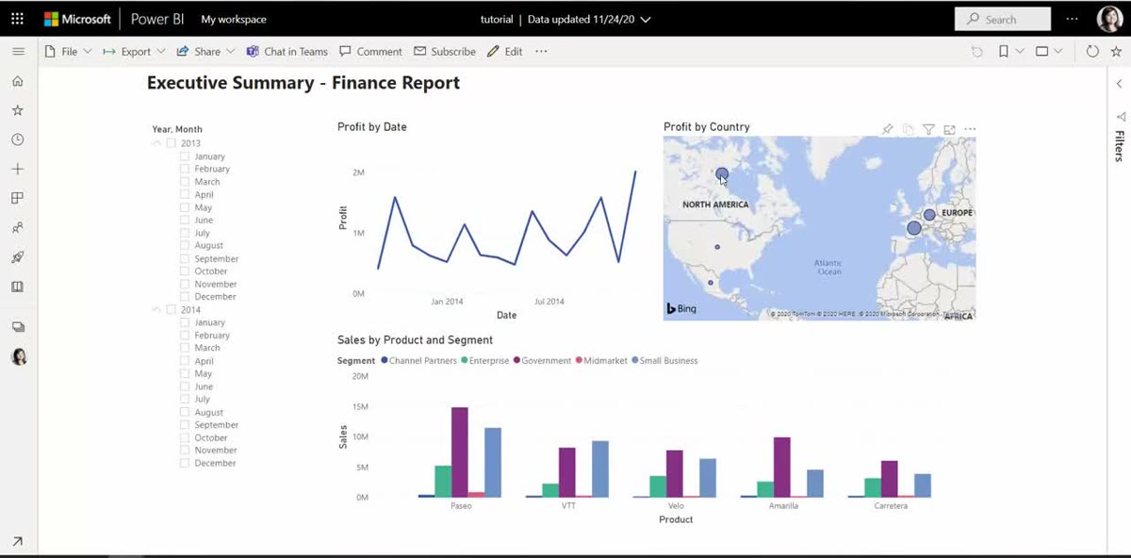
Task: Open Shared with me people icon
Action: pos(17,227)
